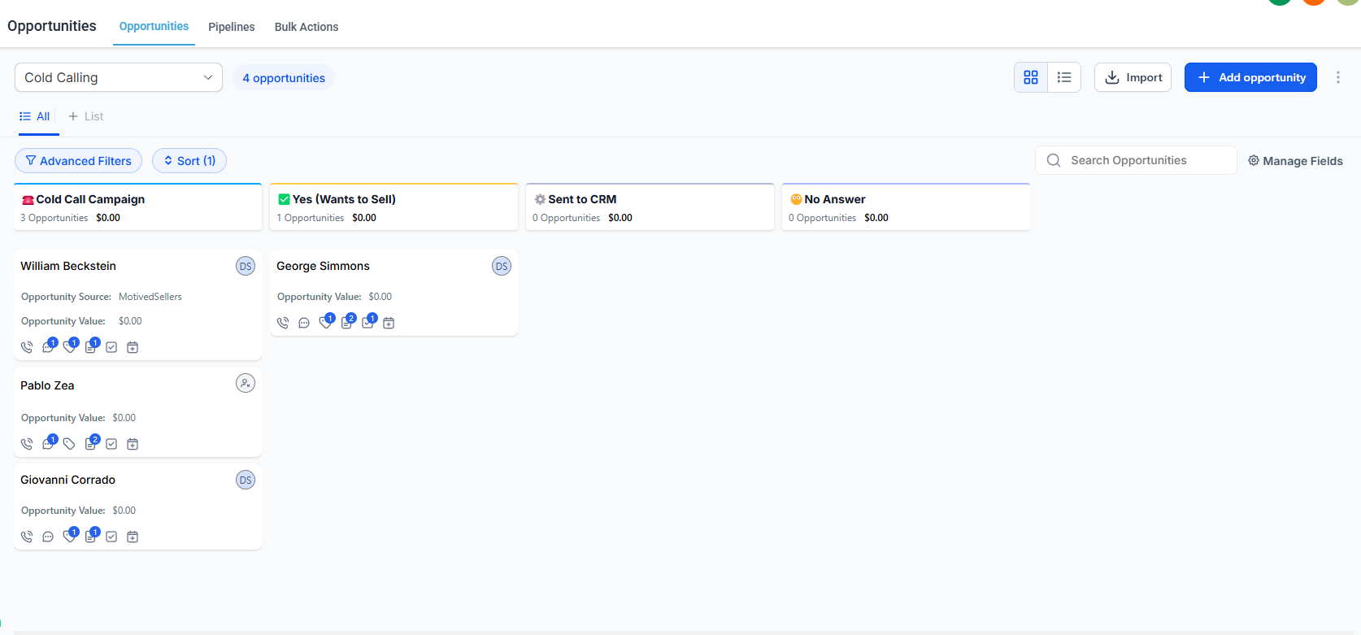Open William Beckstein's conversation messages icon
The height and width of the screenshot is (635, 1361).
tap(48, 347)
